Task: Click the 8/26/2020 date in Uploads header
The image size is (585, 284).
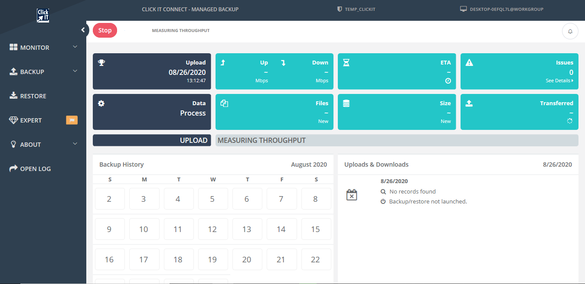Action: (557, 165)
